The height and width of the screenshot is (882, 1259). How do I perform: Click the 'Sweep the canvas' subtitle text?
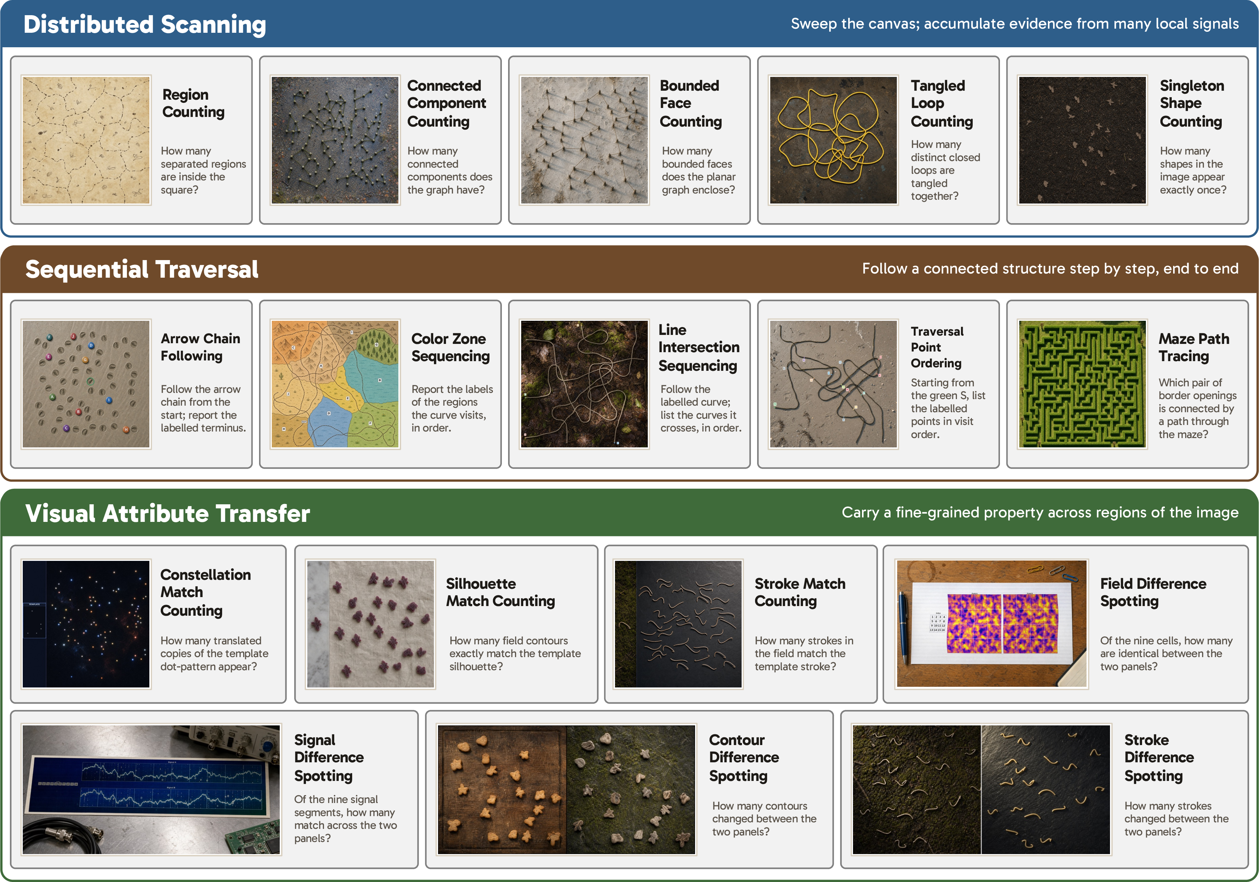(1014, 23)
